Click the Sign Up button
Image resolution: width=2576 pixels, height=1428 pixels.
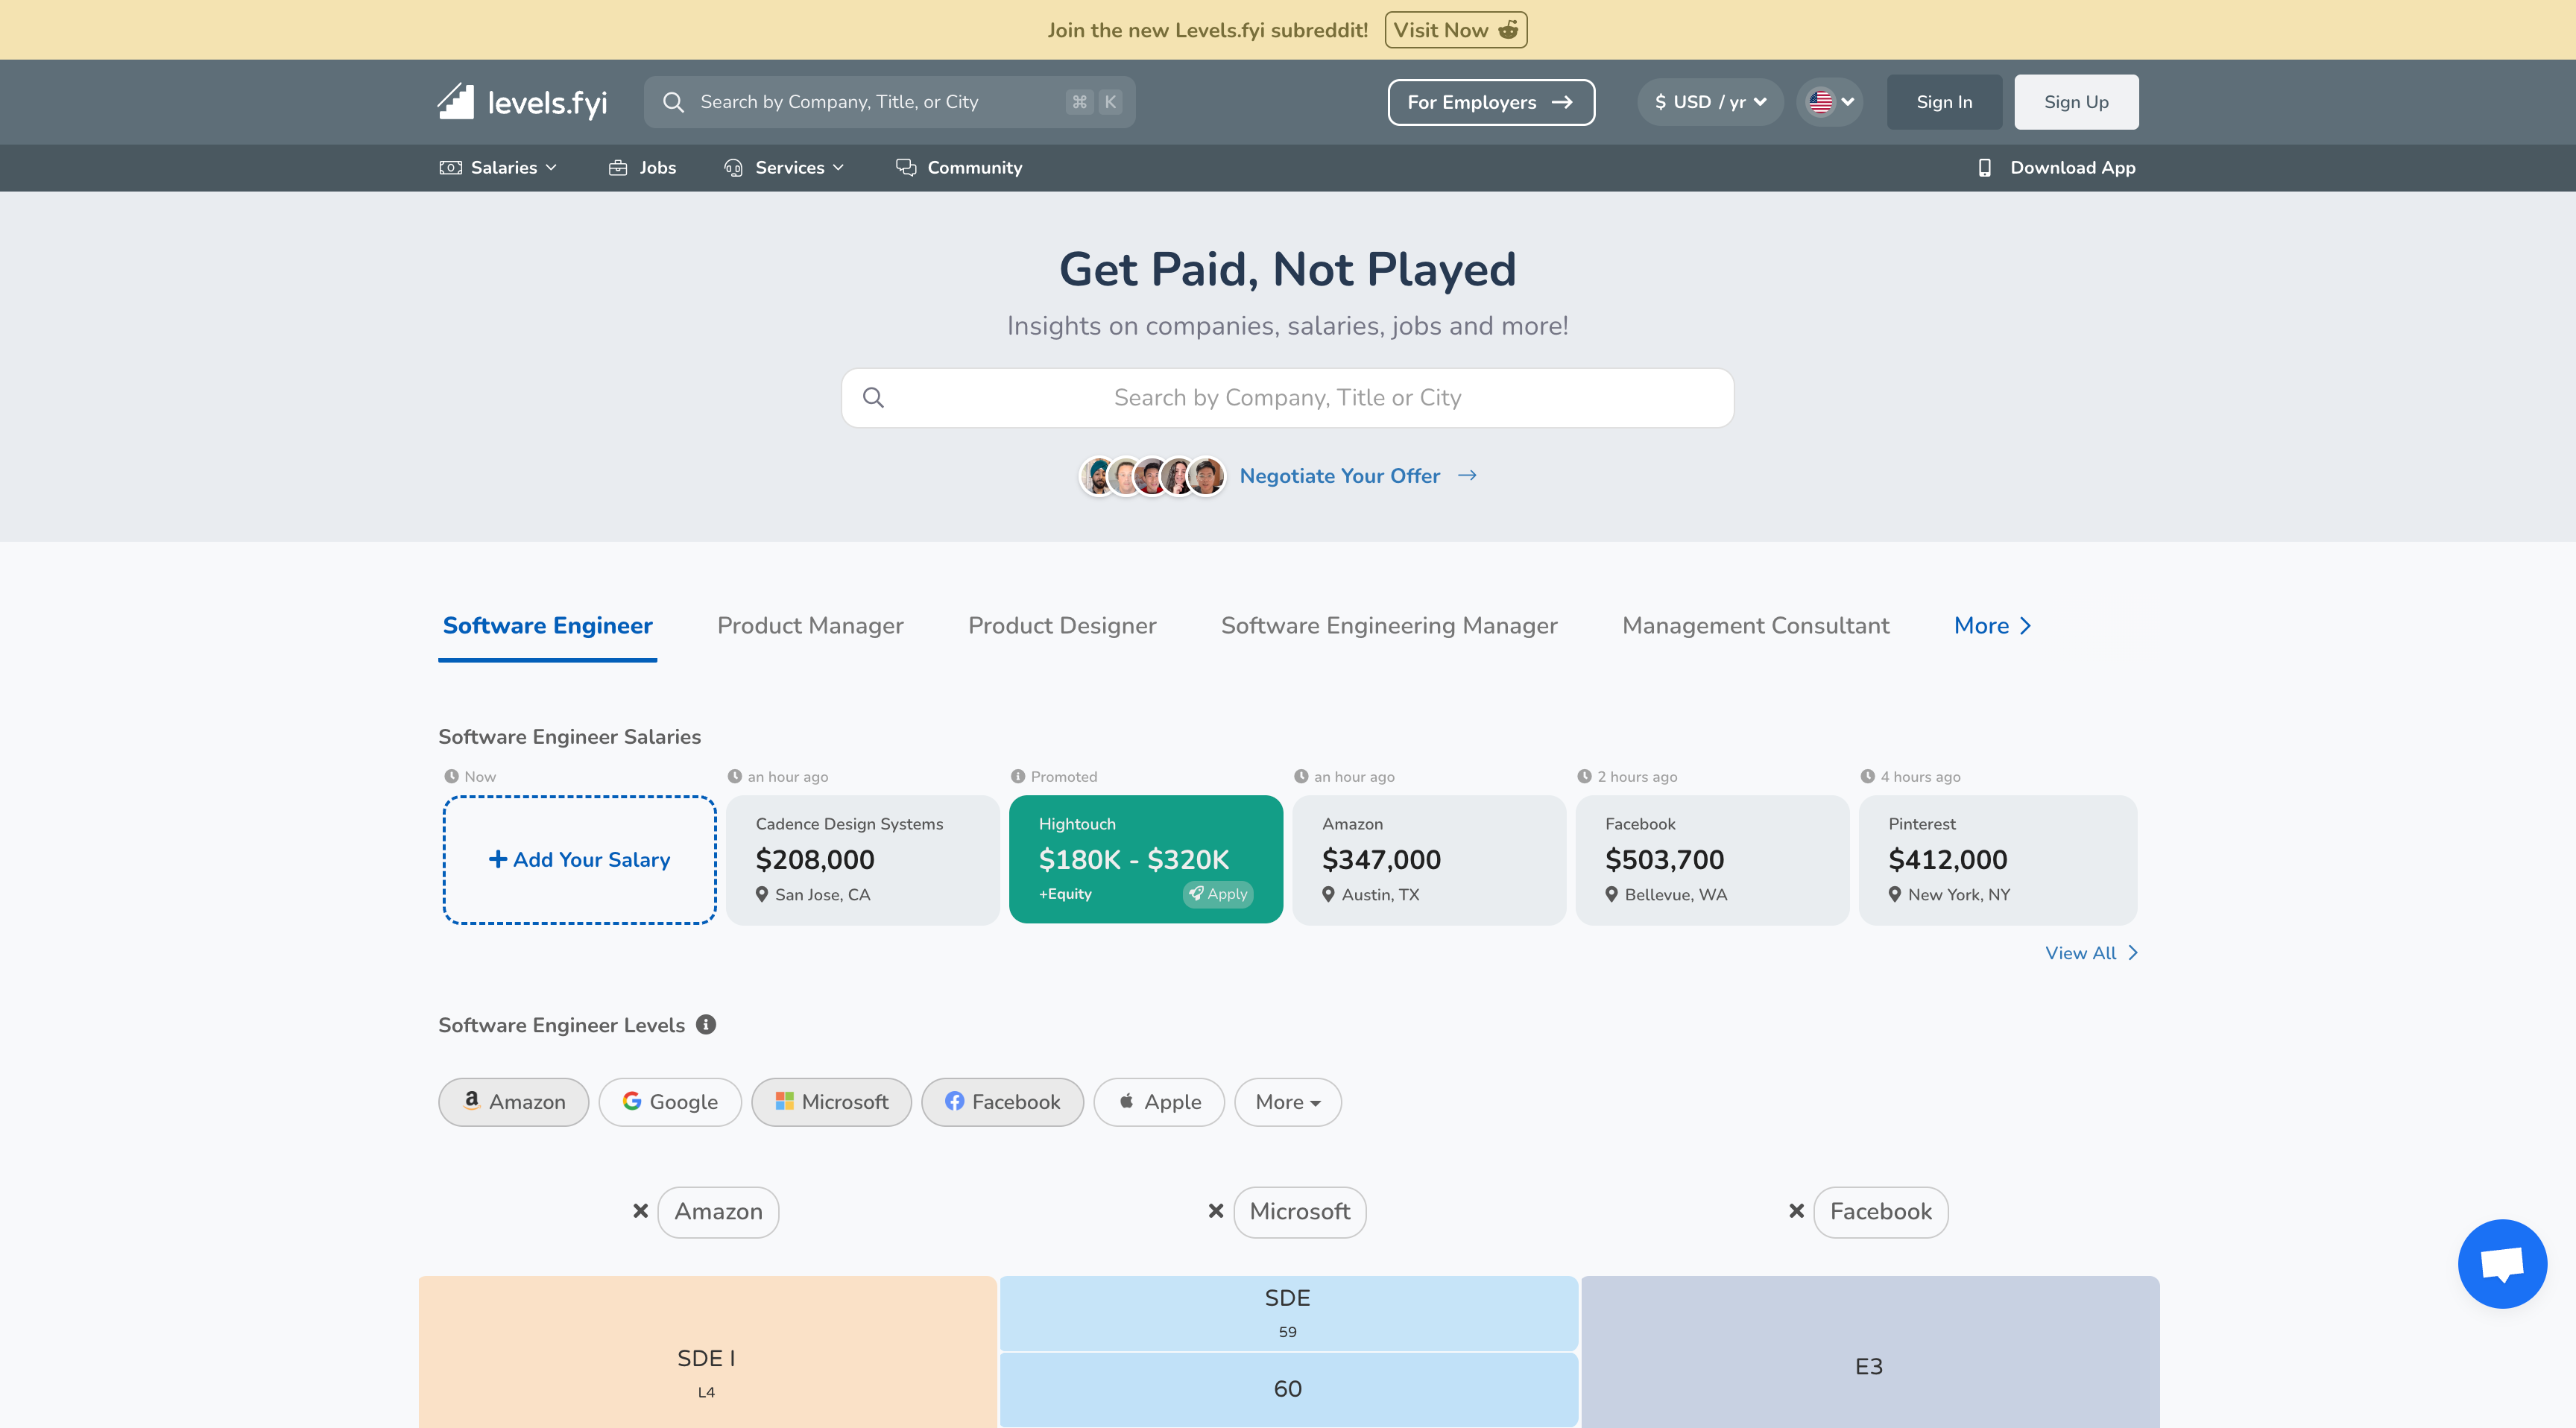pos(2076,102)
